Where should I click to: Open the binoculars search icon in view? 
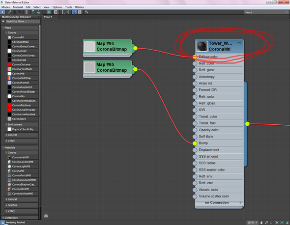pos(46,216)
